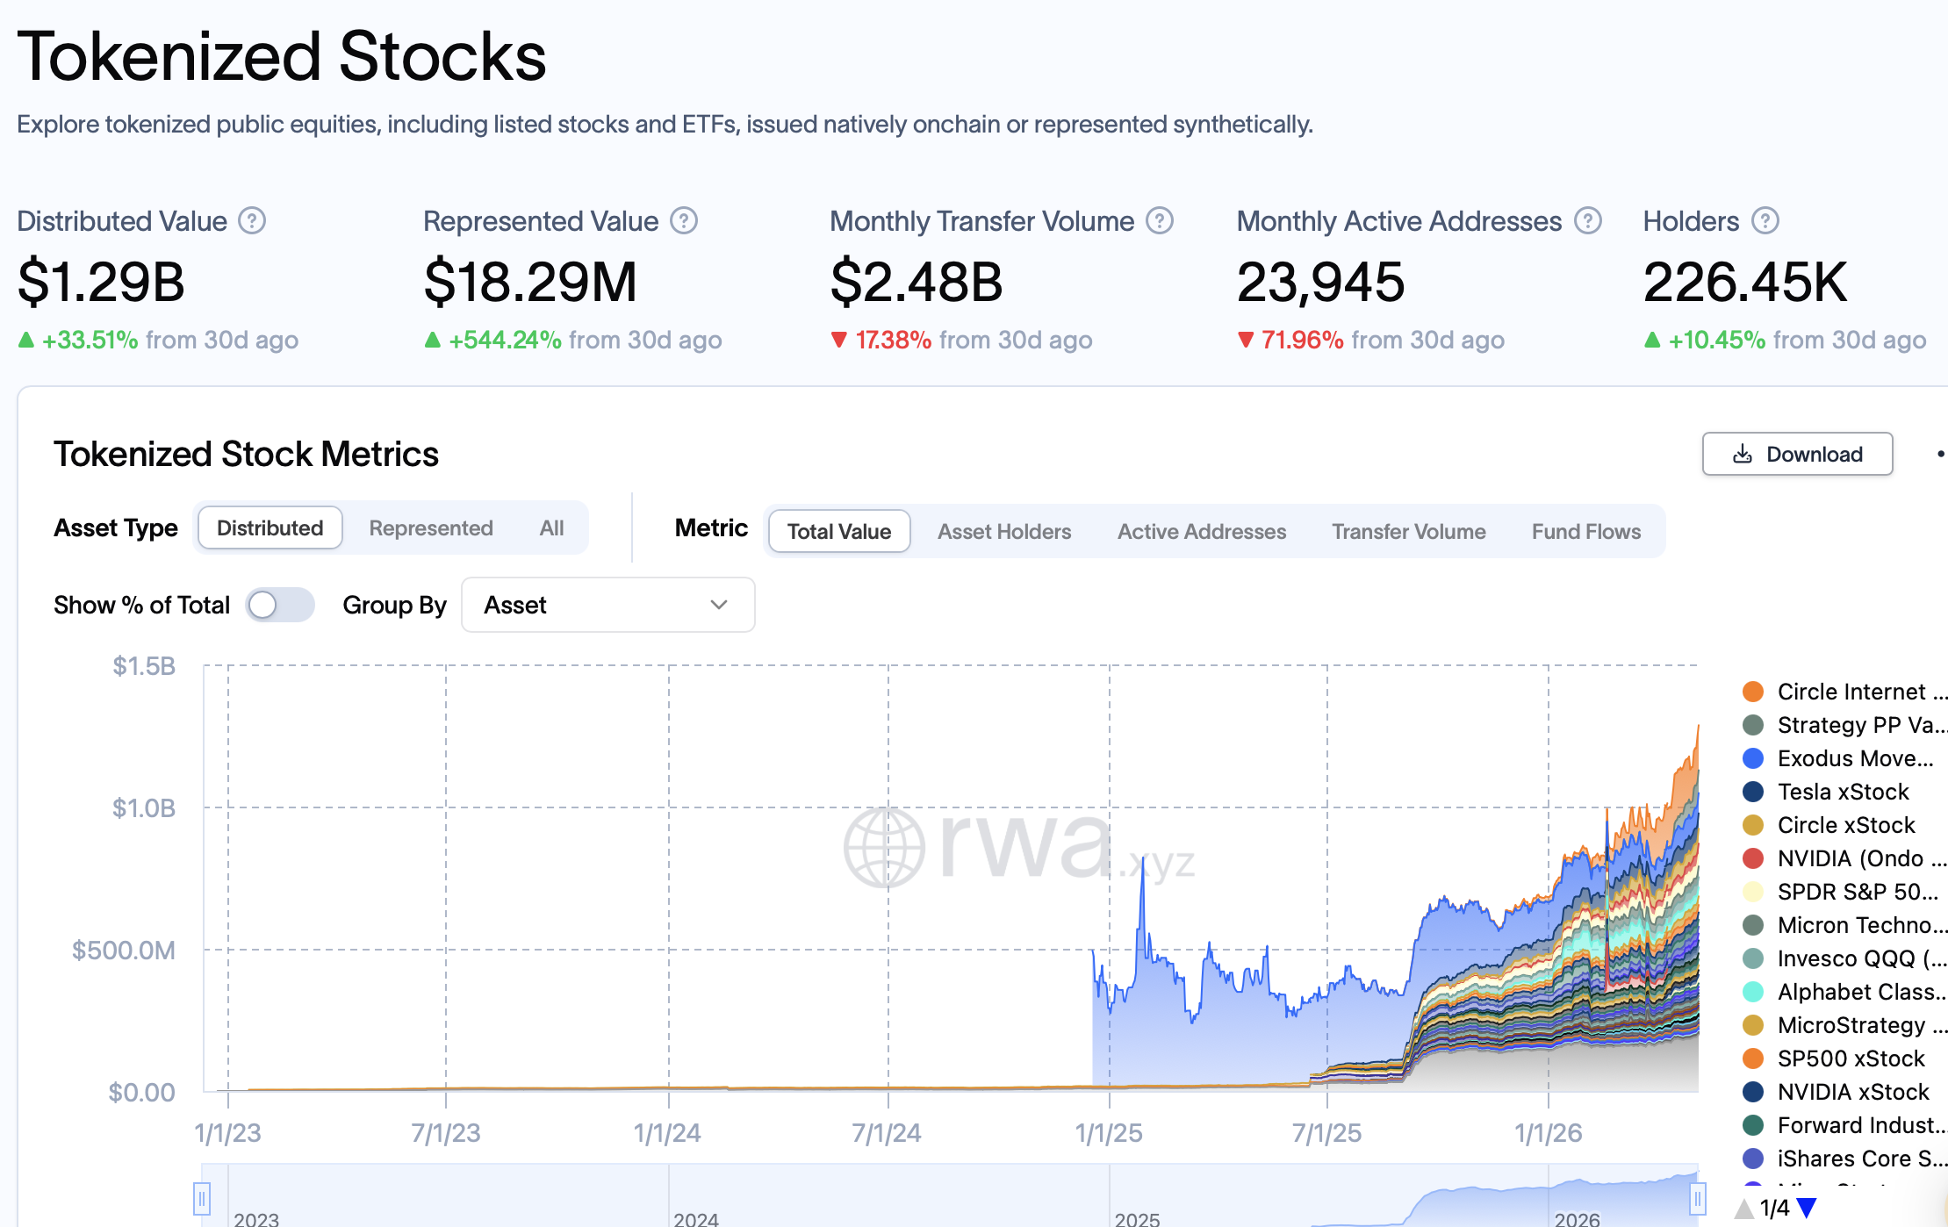
Task: Toggle Micron Technology legend series
Action: click(x=1844, y=925)
